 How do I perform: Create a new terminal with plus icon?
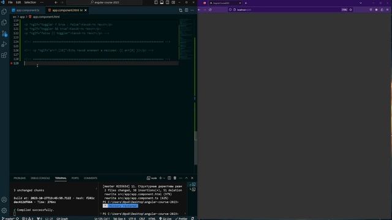pos(160,178)
